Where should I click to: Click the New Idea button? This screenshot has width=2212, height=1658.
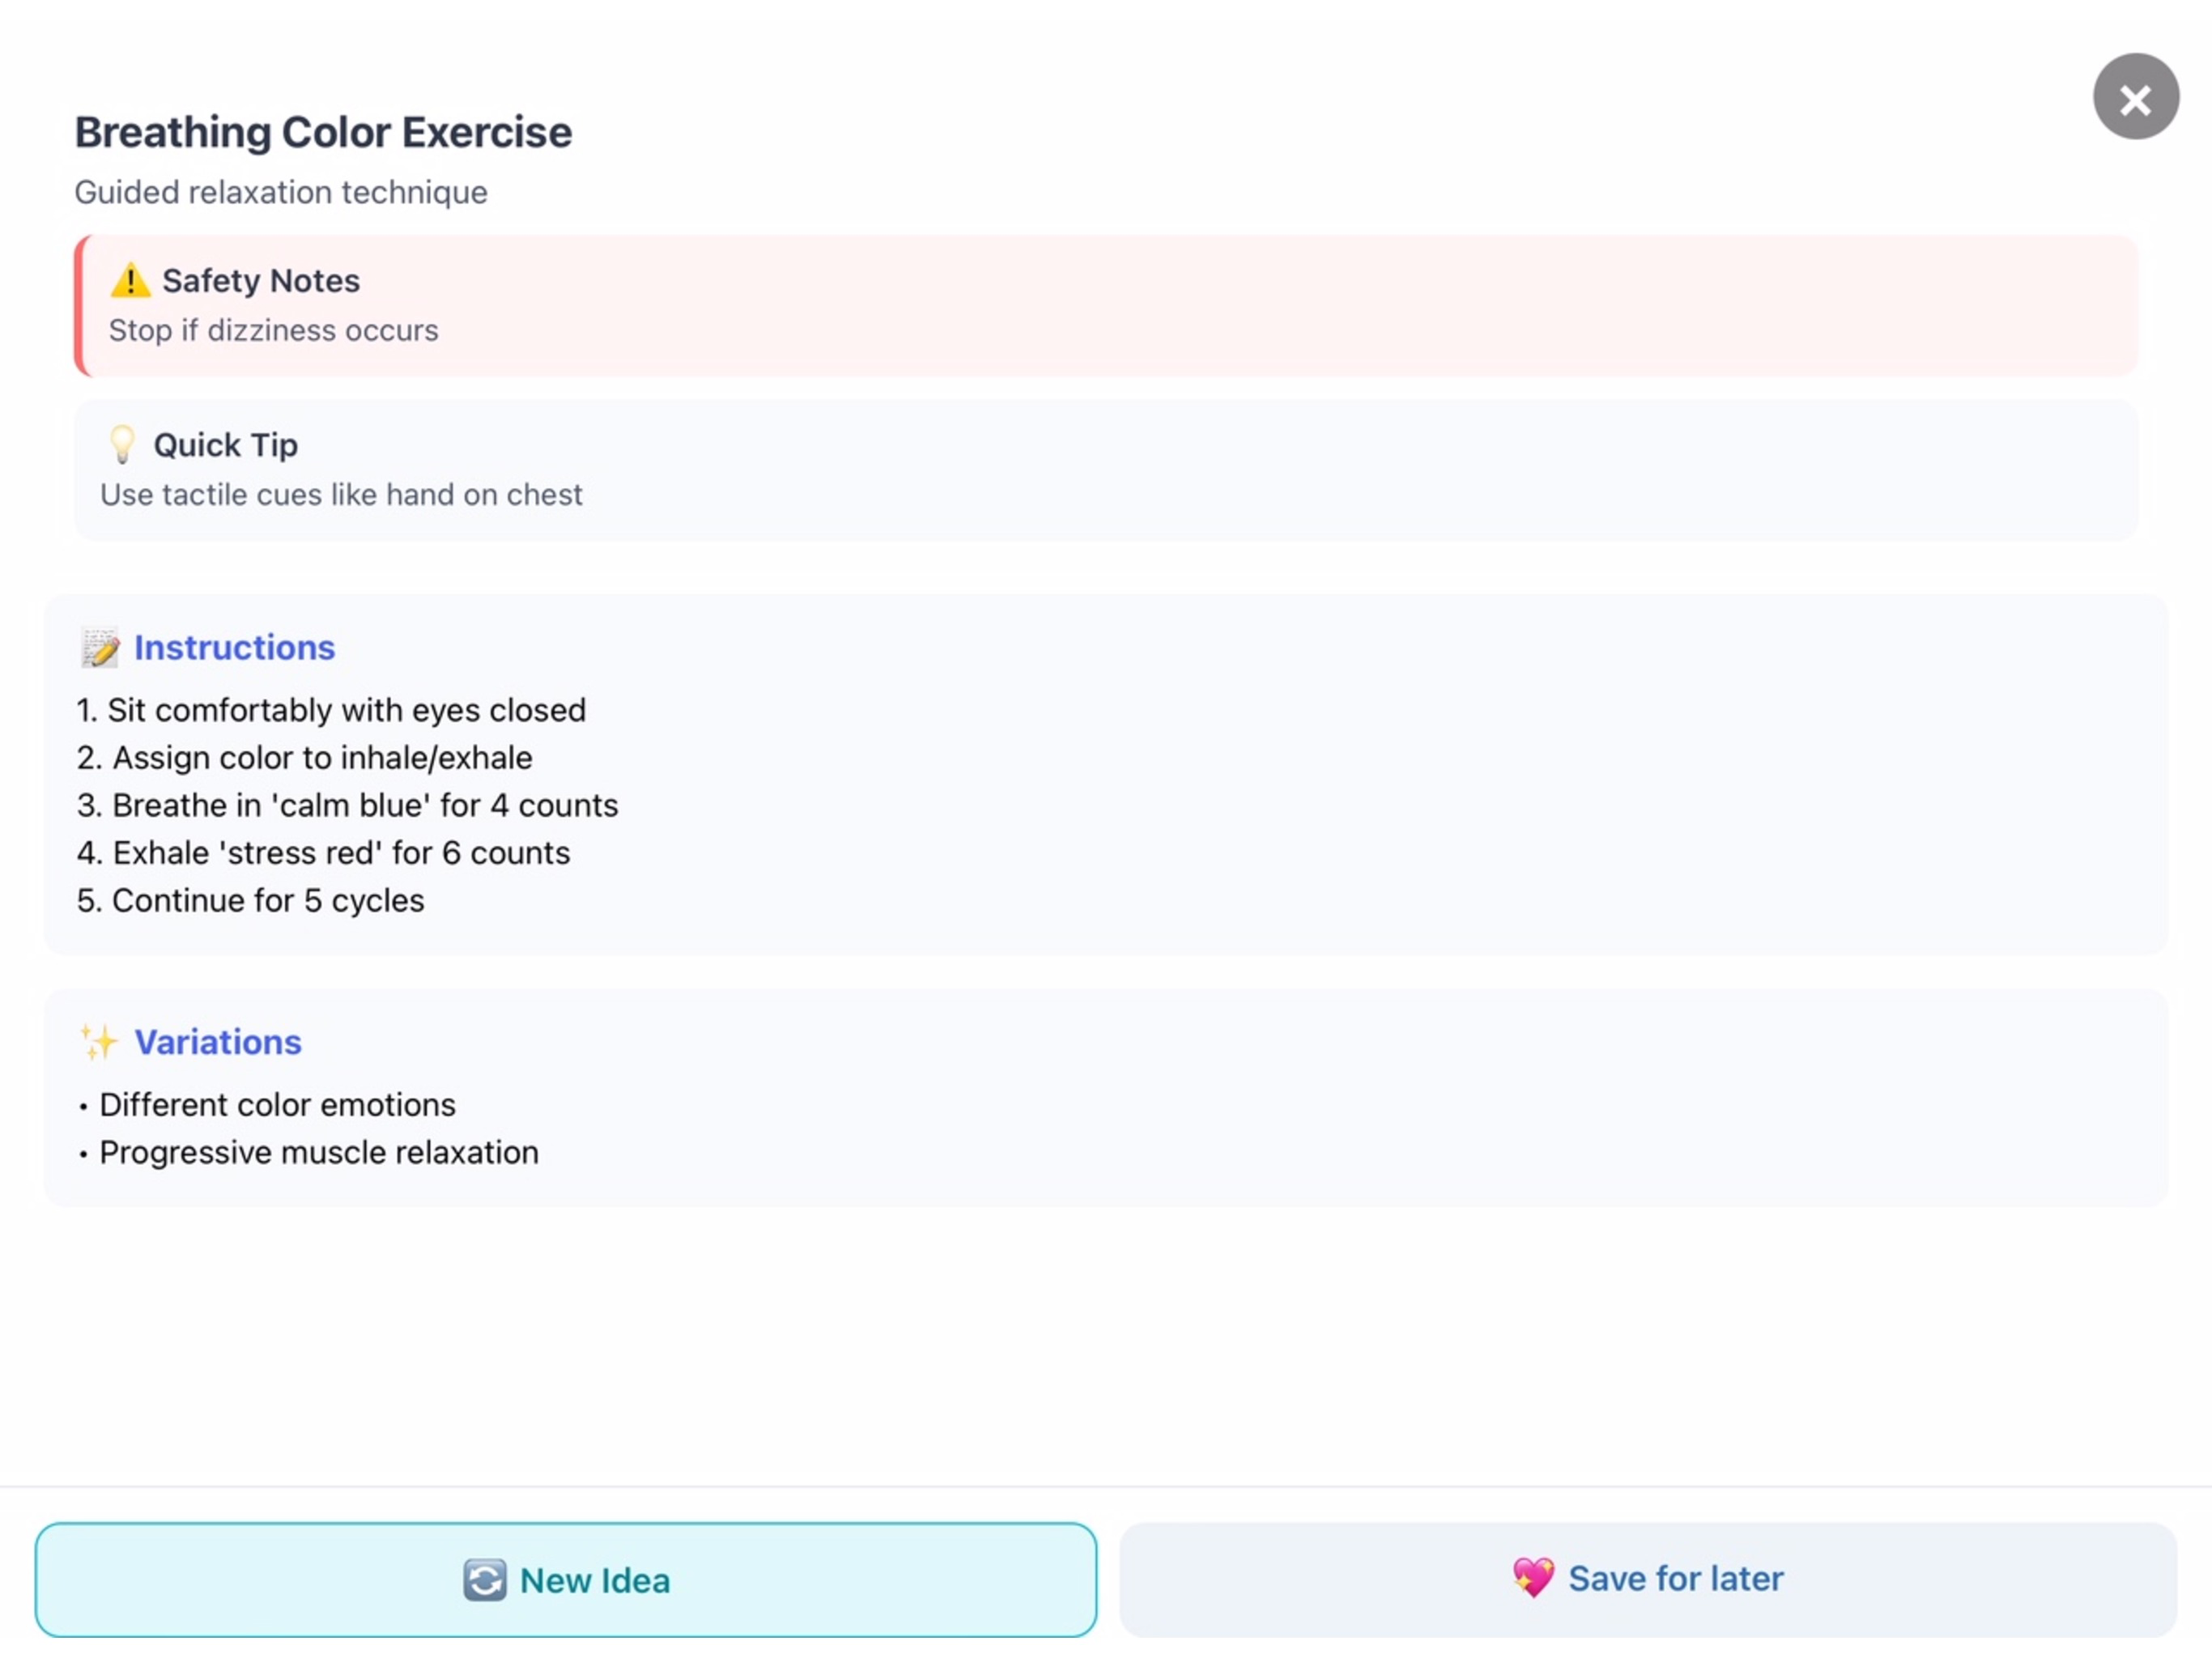[566, 1579]
